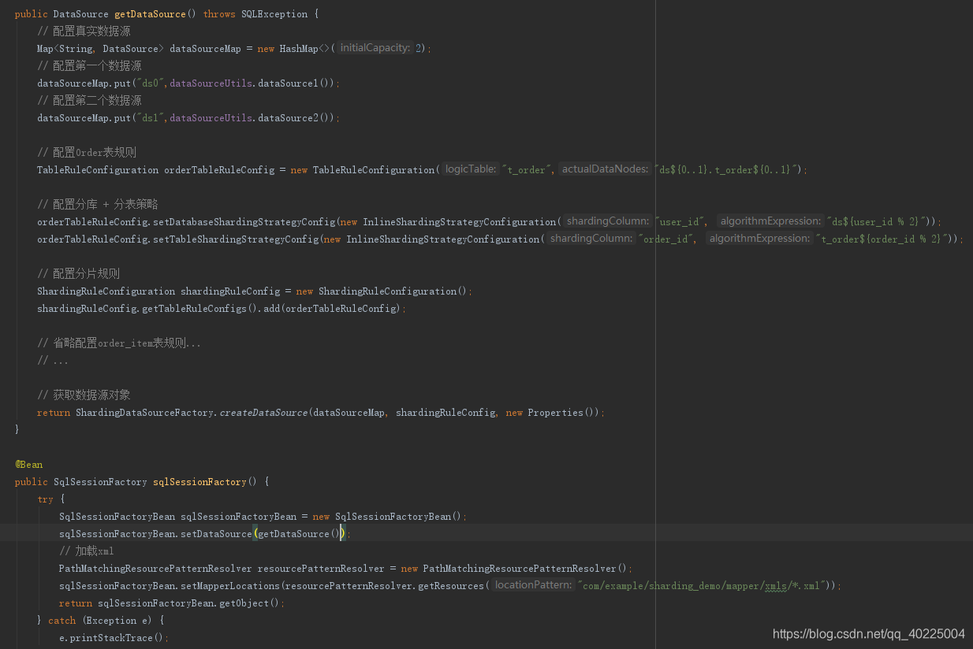Select the initialCapacity parameter hint inlay
The image size is (973, 649).
click(x=375, y=47)
